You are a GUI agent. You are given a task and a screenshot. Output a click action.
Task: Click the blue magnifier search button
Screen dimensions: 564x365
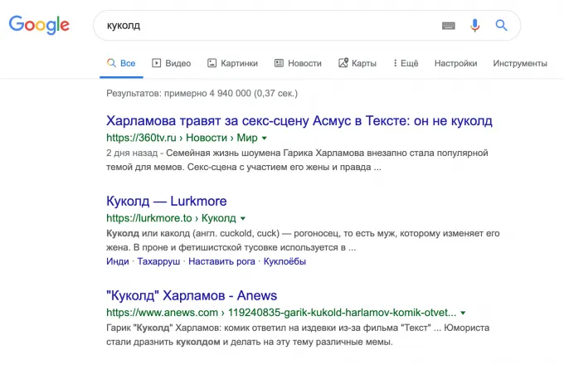(501, 26)
